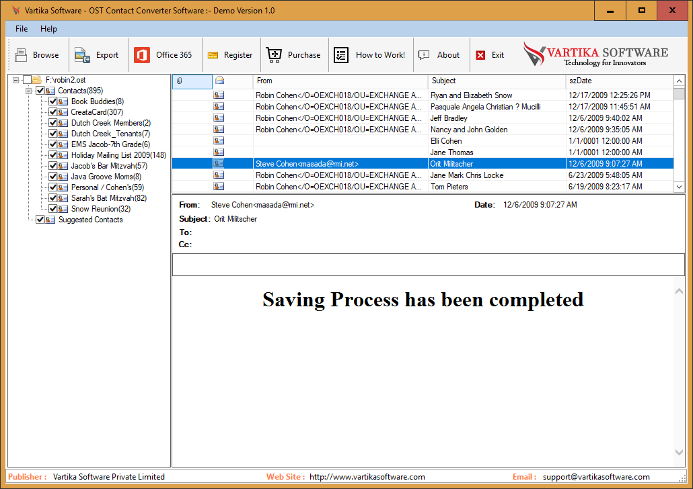This screenshot has width=693, height=489.
Task: Collapse the Contacts(895) tree node
Action: coord(28,91)
